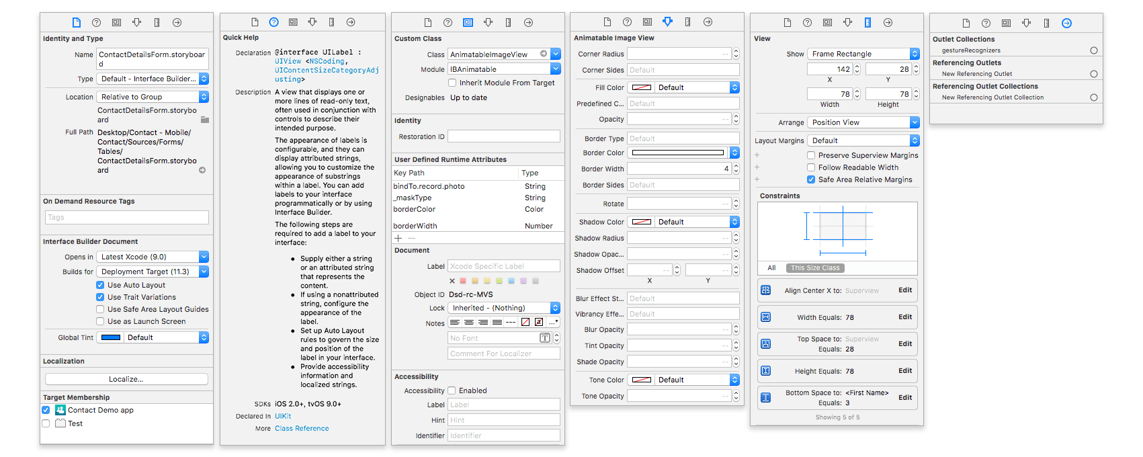Open File inspector tab in Identity and Type panel
Viewport: 1143px width, 457px height.
(x=76, y=22)
